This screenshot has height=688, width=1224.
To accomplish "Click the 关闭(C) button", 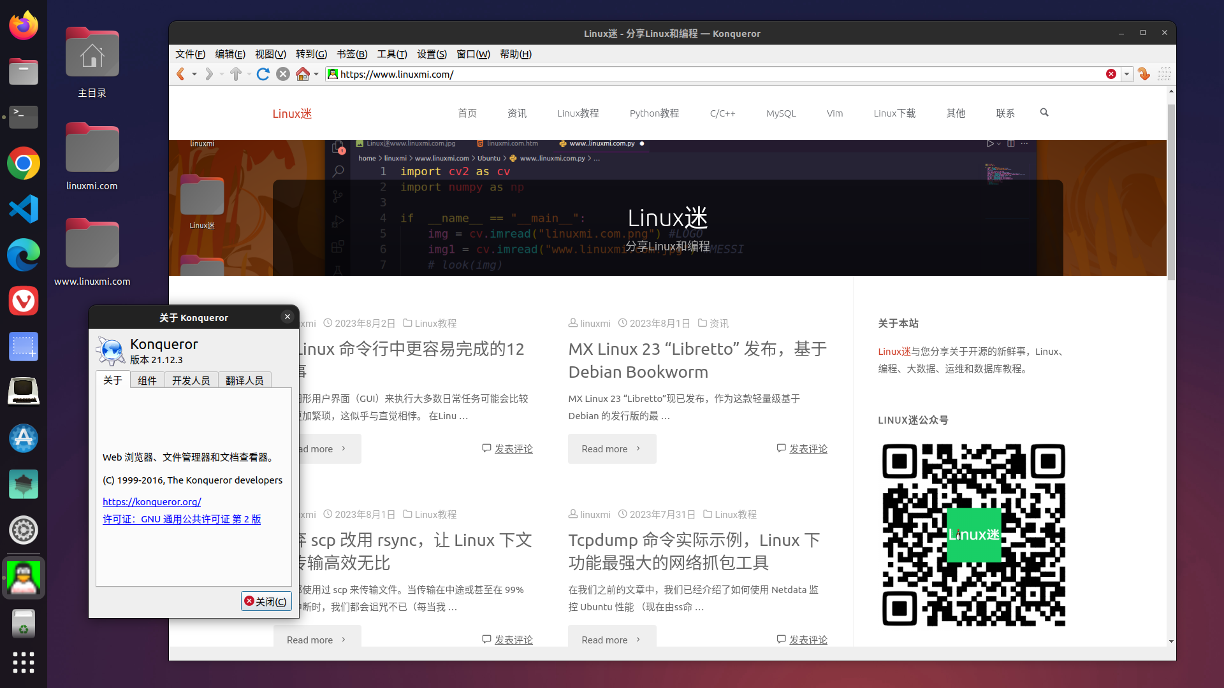I will [x=266, y=601].
